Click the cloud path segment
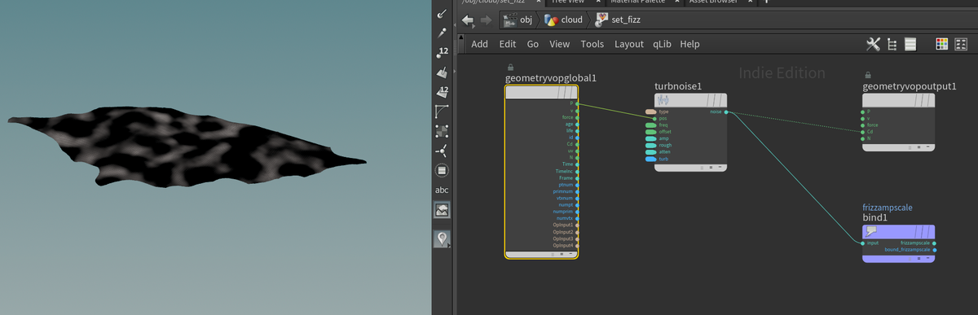Image resolution: width=978 pixels, height=315 pixels. pos(563,20)
